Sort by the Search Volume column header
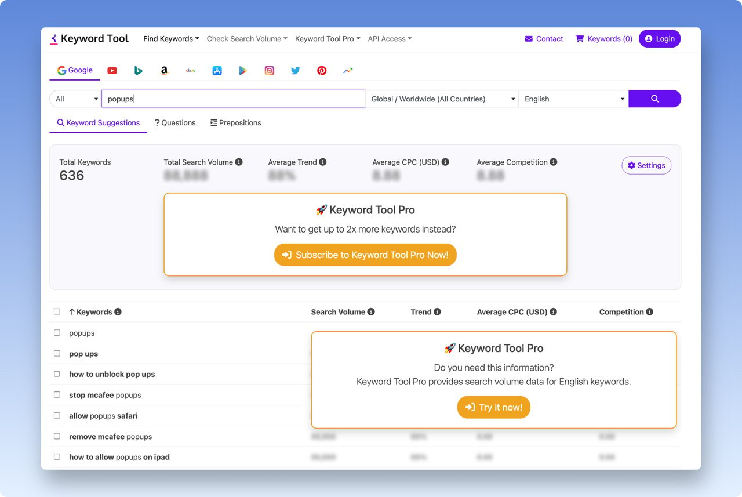The width and height of the screenshot is (742, 497). 338,312
